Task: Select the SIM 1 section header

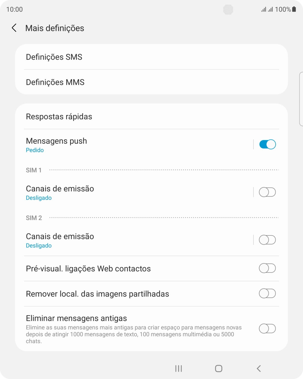Action: [x=33, y=170]
